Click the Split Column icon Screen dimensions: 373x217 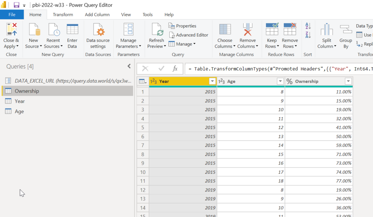327,30
